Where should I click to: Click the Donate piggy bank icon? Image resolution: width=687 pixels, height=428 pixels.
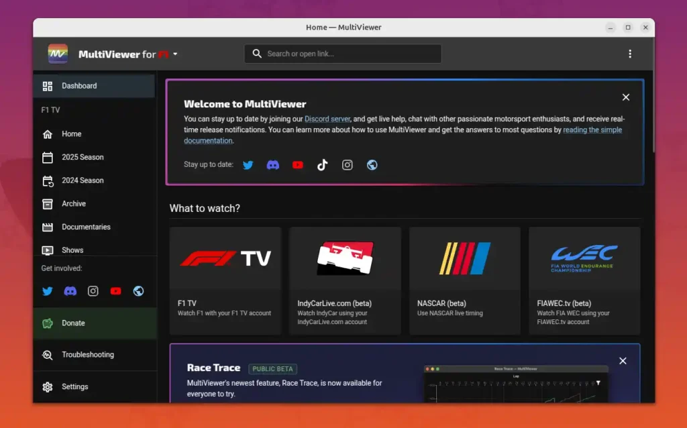coord(48,323)
